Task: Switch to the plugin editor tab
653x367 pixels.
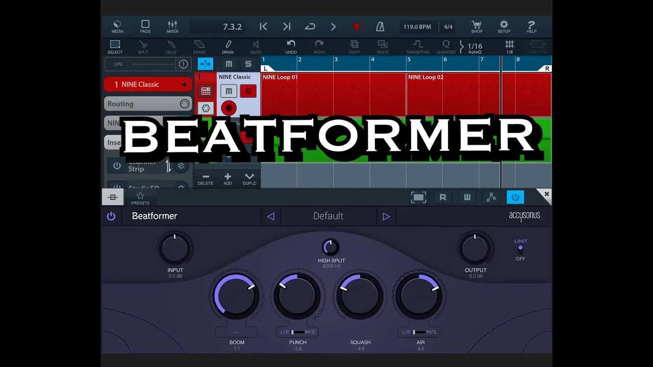Action: point(113,197)
